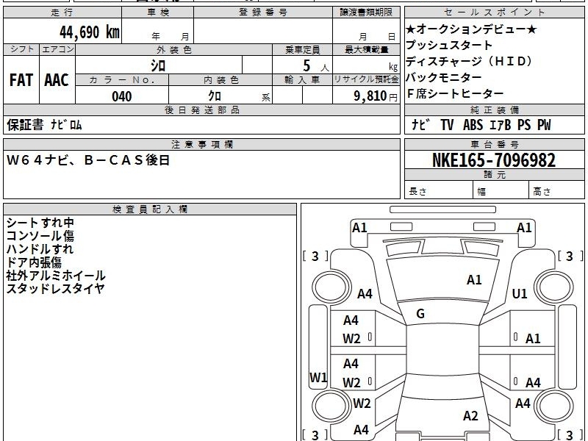Click the 最大積載量 header
The width and height of the screenshot is (588, 441).
(x=366, y=49)
